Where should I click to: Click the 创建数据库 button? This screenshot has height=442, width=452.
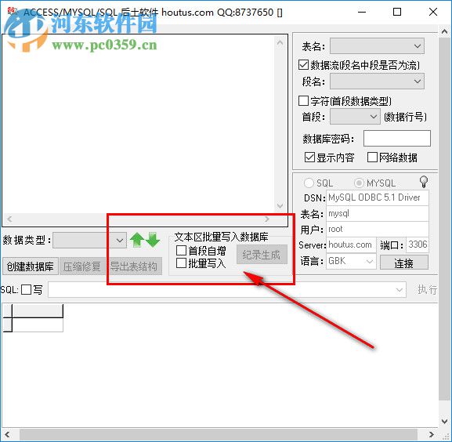[x=31, y=266]
